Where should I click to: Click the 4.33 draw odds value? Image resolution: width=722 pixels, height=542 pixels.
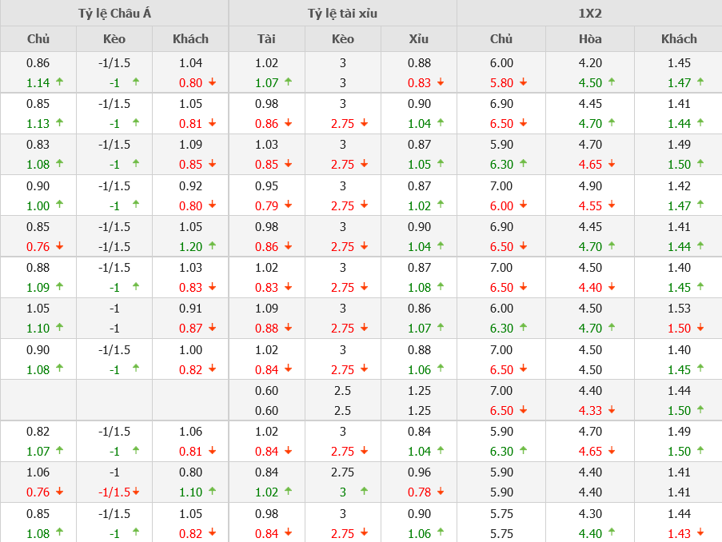[589, 410]
